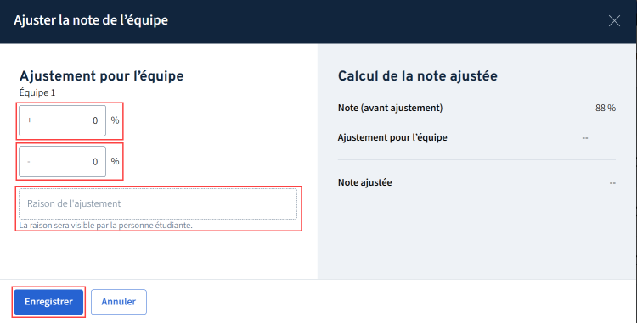
Task: Click the Équipe 1 team label
Action: [x=37, y=92]
